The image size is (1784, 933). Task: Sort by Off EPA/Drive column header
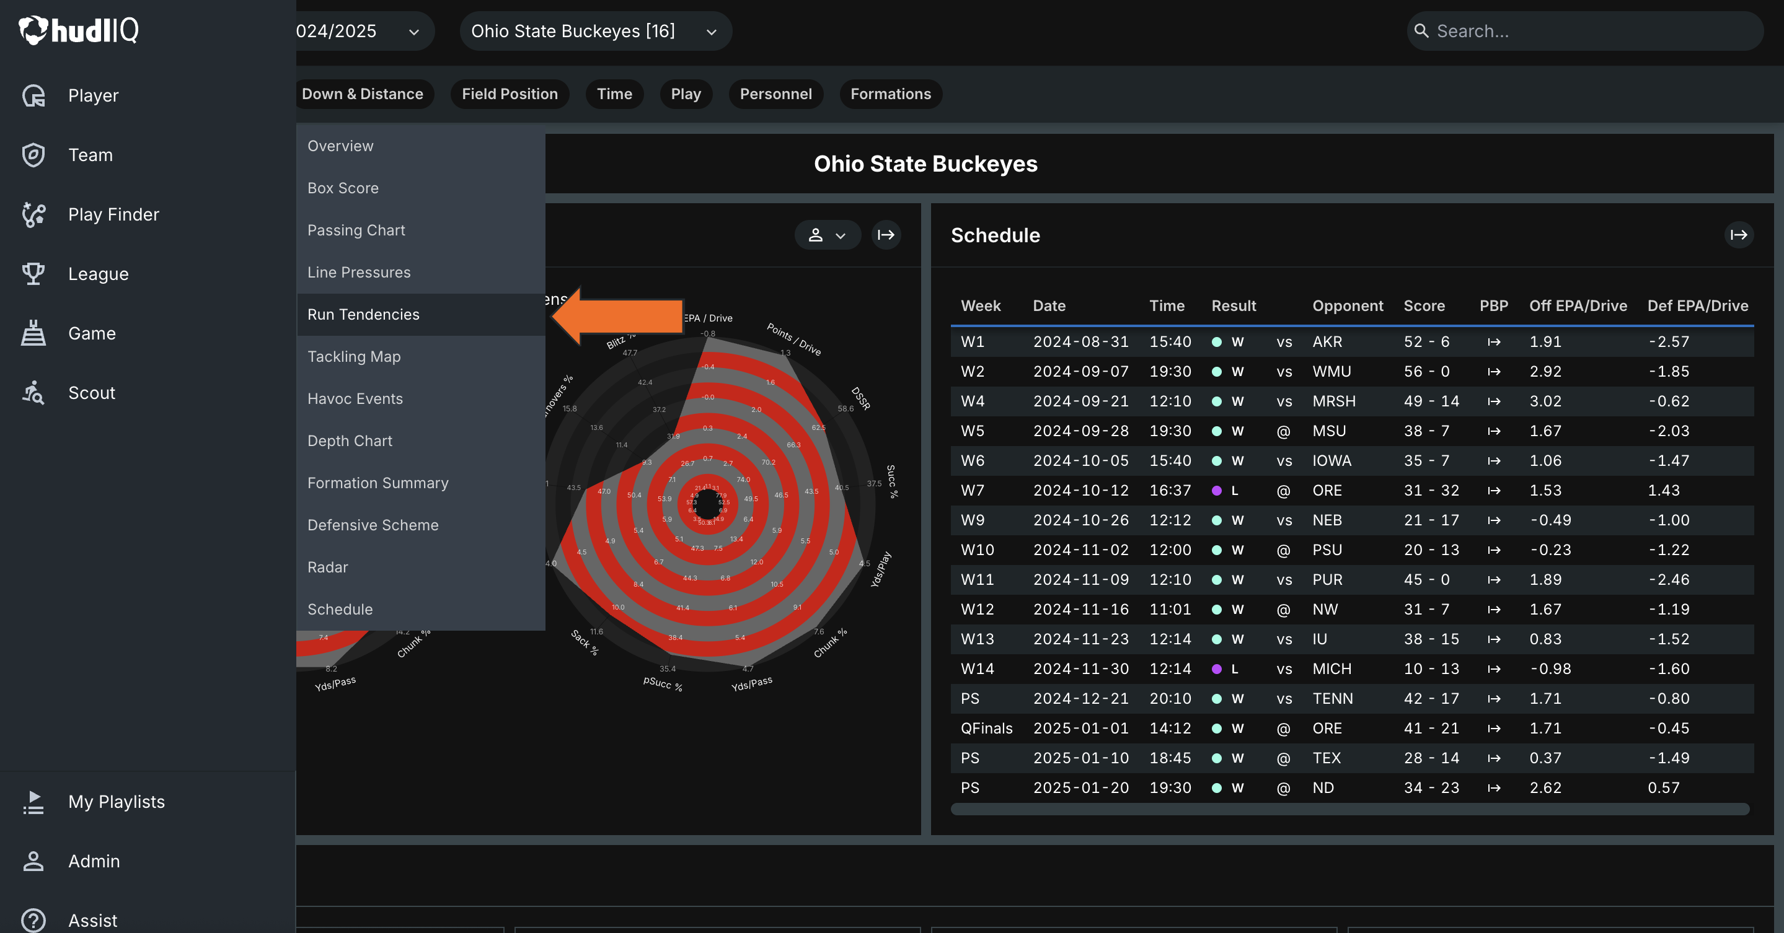click(1578, 306)
